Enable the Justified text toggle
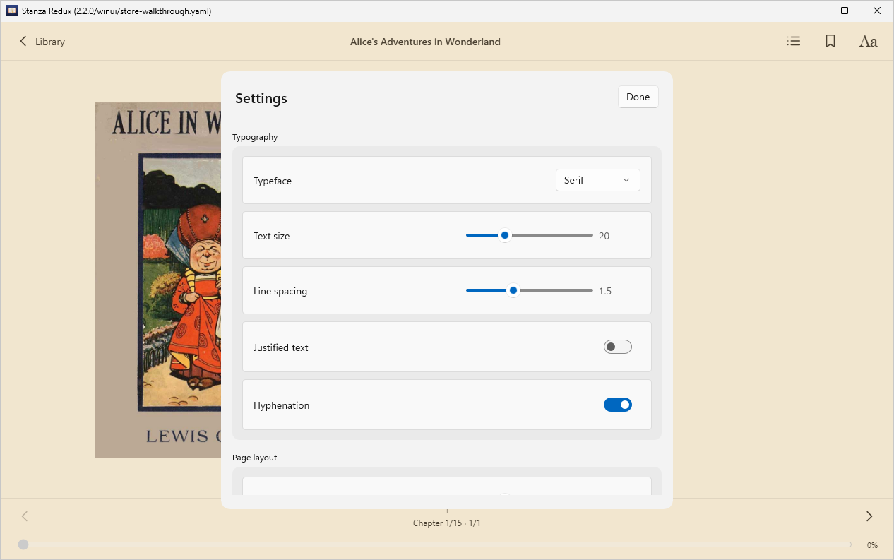The width and height of the screenshot is (894, 560). (617, 347)
